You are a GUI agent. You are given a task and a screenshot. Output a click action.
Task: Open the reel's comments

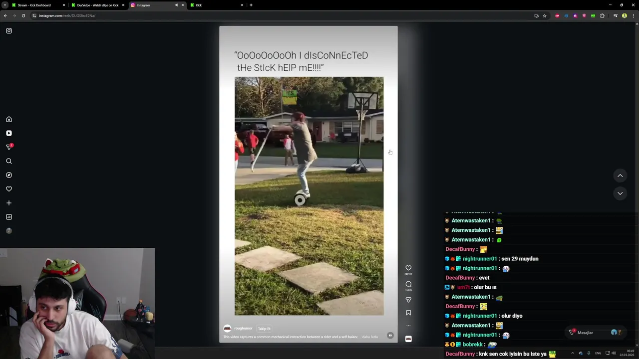pyautogui.click(x=408, y=284)
